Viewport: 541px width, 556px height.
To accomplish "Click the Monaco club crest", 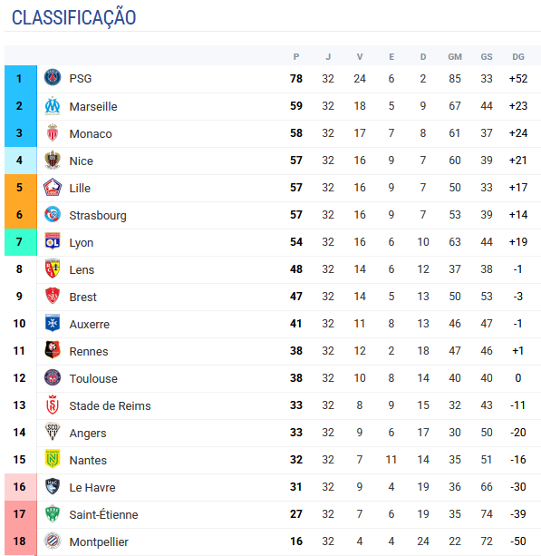I will point(53,132).
